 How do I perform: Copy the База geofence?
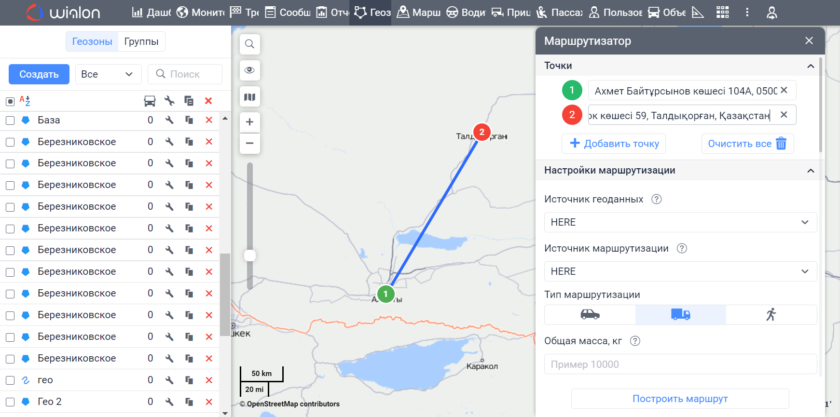tap(189, 120)
